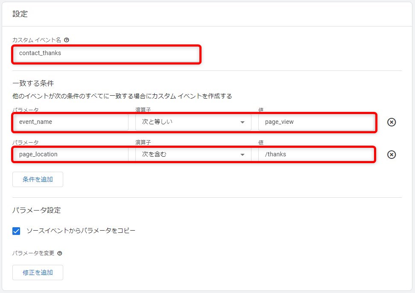415x293 pixels.
Task: Click the arrow on the 次を含む selector
Action: pyautogui.click(x=243, y=155)
